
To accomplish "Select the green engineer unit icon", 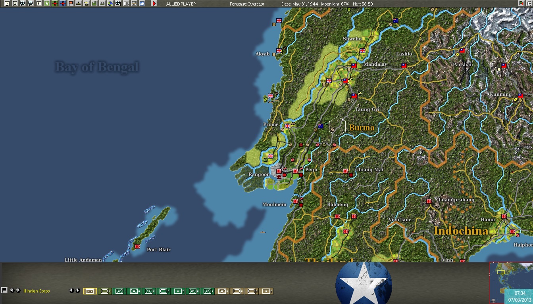I will [x=193, y=291].
